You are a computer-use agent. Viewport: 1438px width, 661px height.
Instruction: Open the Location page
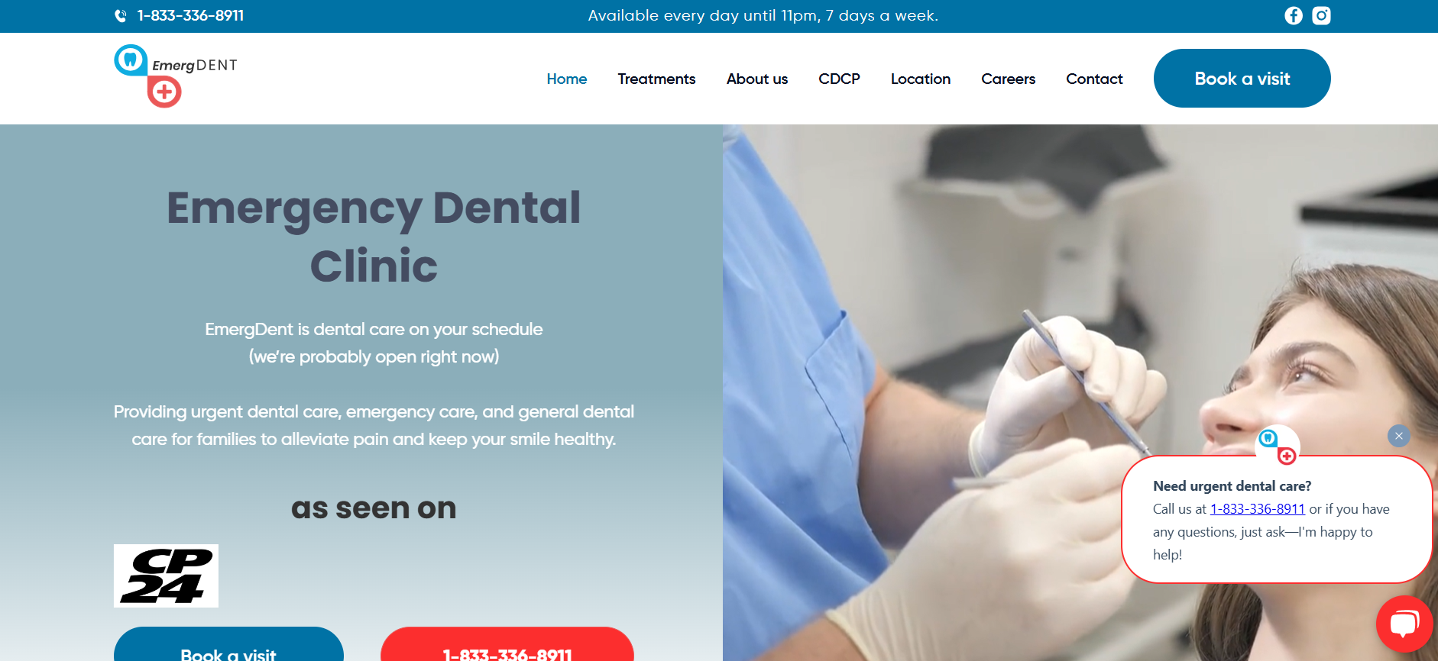coord(921,79)
